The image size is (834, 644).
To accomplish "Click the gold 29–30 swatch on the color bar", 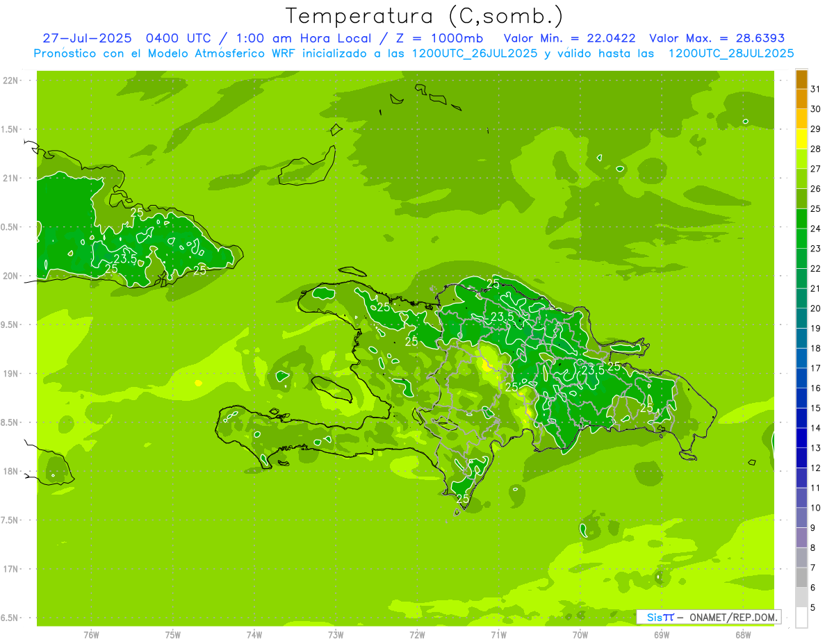I will [801, 119].
